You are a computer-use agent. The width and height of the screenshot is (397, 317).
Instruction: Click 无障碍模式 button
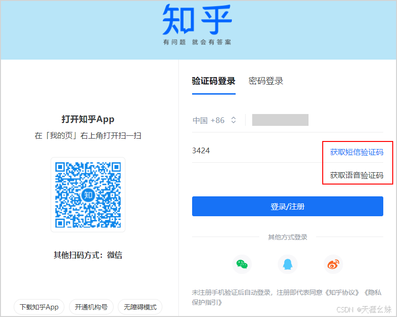[x=140, y=307]
